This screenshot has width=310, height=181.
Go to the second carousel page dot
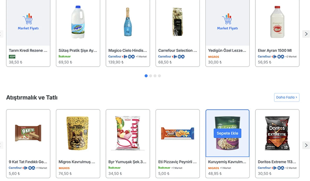[x=151, y=76]
